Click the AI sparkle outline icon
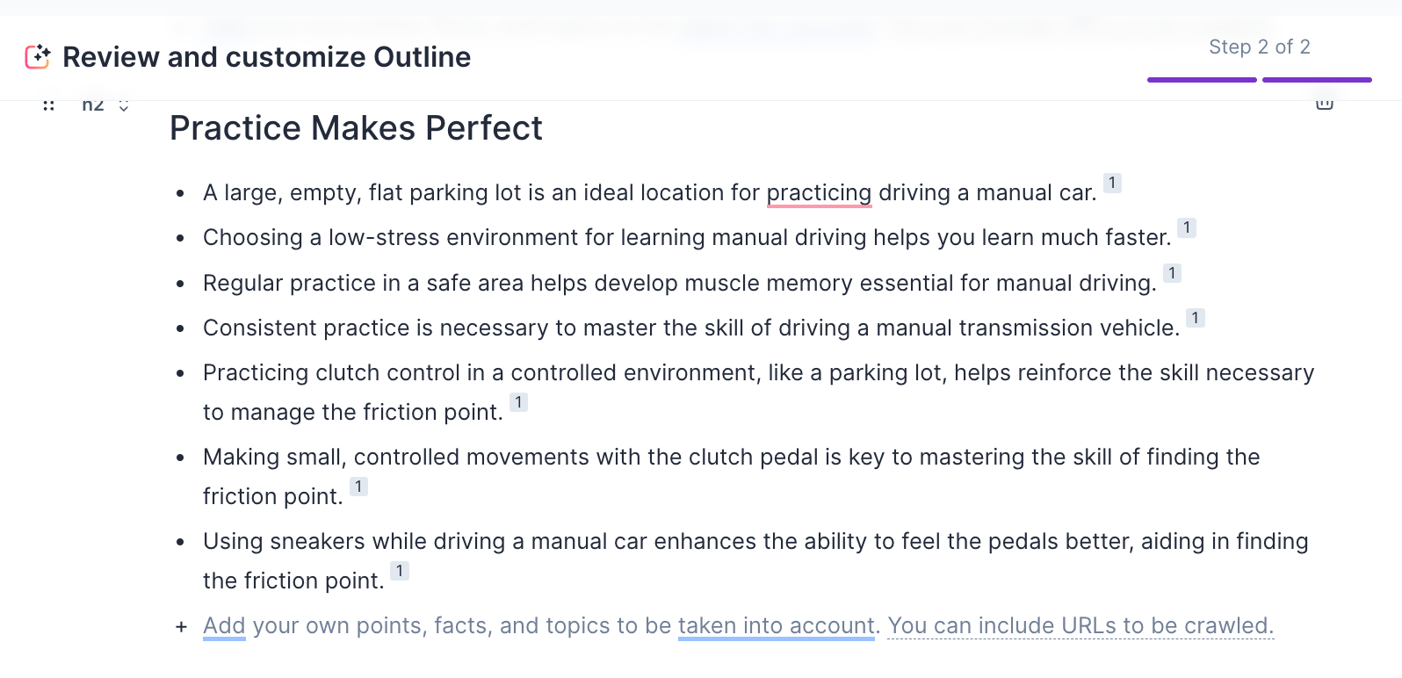This screenshot has height=678, width=1402. [38, 57]
